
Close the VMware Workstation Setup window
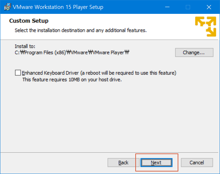click(x=209, y=7)
